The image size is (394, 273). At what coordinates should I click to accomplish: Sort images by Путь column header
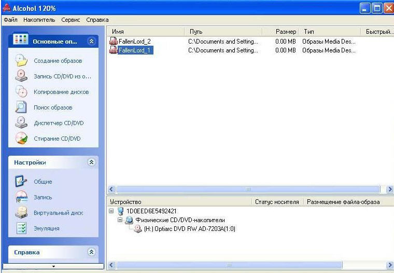pyautogui.click(x=223, y=32)
